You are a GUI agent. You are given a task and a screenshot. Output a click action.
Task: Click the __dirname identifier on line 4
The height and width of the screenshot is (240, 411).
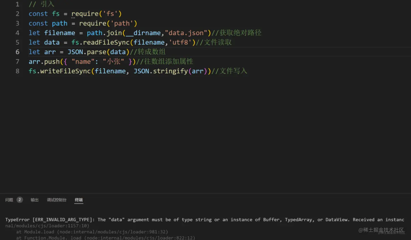(x=143, y=33)
